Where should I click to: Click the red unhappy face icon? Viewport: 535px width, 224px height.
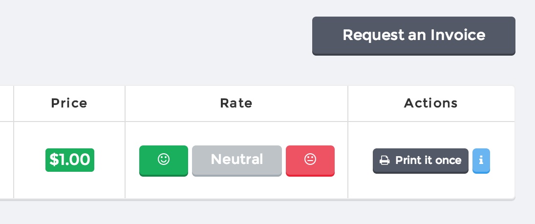point(310,160)
